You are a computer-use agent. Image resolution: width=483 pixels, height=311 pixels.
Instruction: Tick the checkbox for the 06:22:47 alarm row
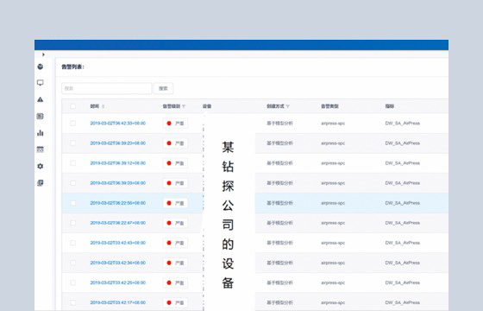[72, 223]
